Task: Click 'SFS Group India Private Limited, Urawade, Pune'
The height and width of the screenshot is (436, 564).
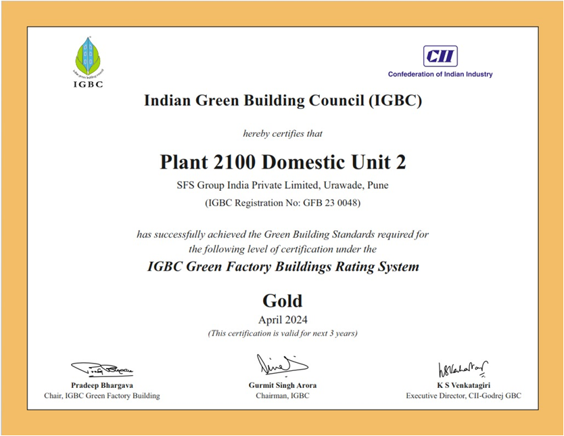Action: [x=283, y=185]
